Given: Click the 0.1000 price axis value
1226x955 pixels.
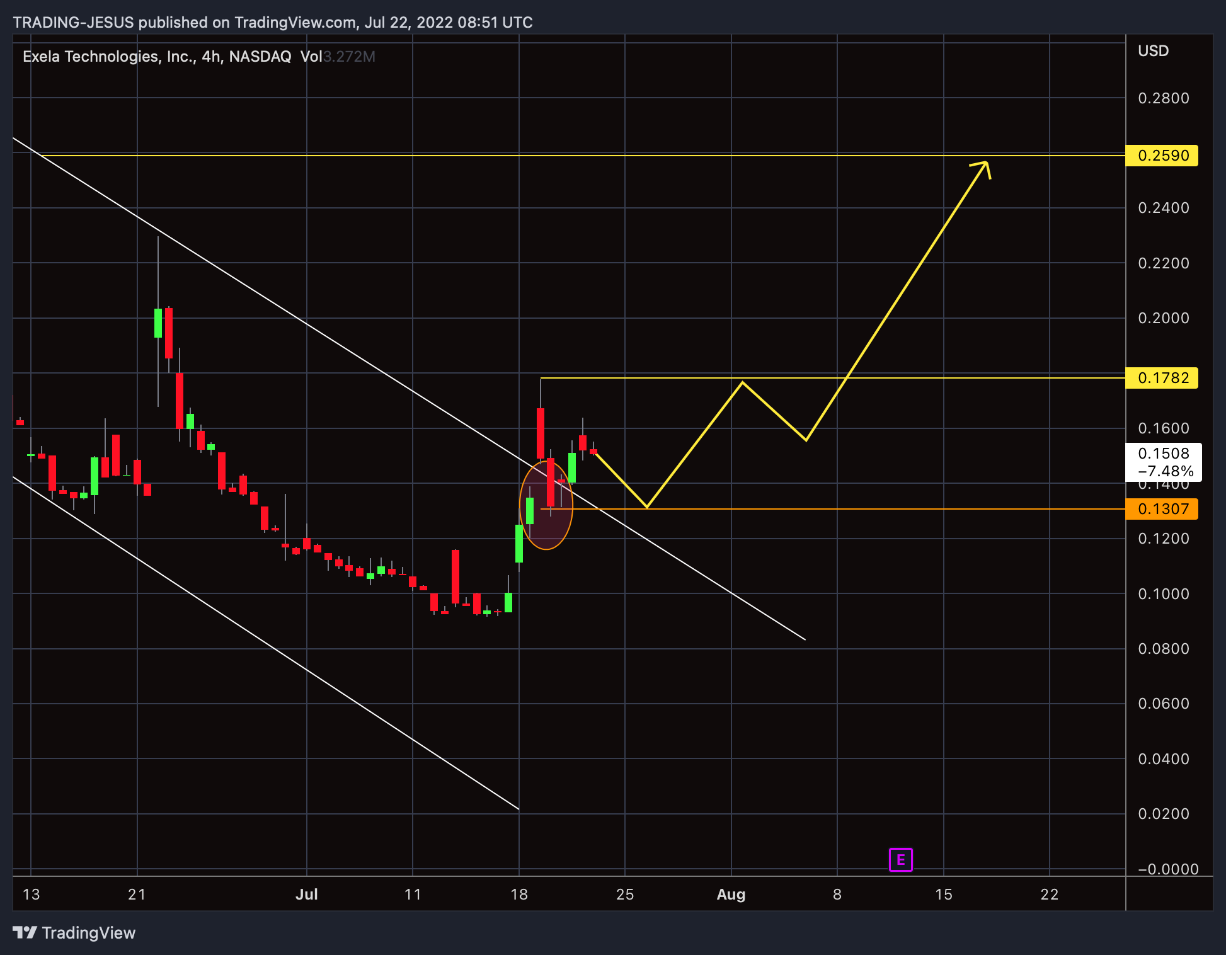Looking at the screenshot, I should pyautogui.click(x=1164, y=594).
